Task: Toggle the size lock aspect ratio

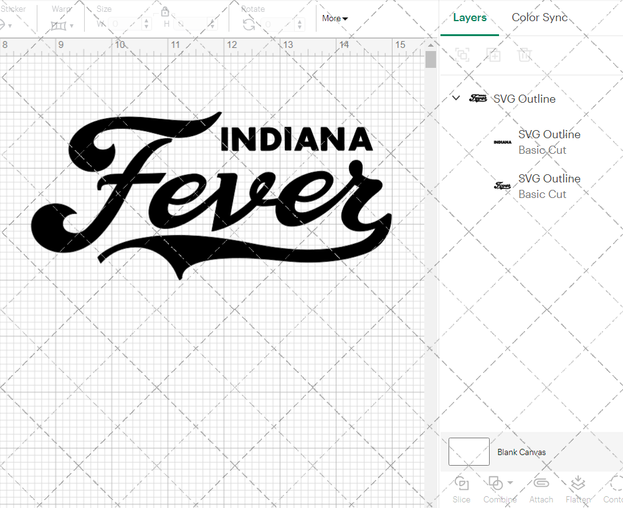Action: tap(165, 11)
